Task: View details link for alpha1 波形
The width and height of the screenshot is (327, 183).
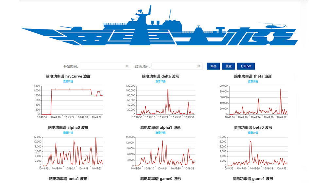Action: click(x=160, y=133)
